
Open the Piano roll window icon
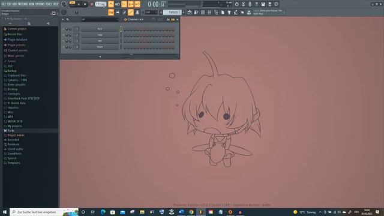[x=196, y=12]
